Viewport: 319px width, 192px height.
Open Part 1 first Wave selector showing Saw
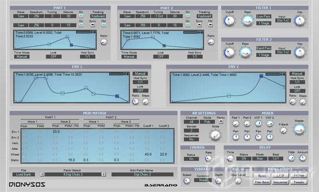point(21,16)
